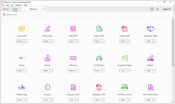Select the Combine Files icon
Viewport: 175px width, 104px height.
[x=150, y=29]
